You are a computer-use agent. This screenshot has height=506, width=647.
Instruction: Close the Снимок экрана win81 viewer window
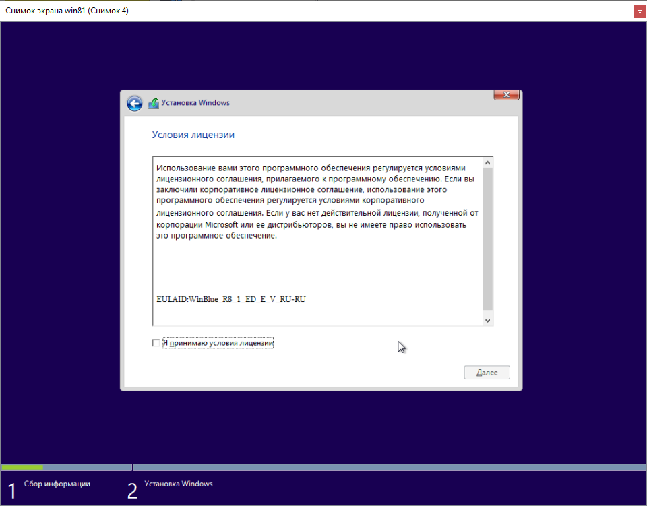click(x=640, y=11)
